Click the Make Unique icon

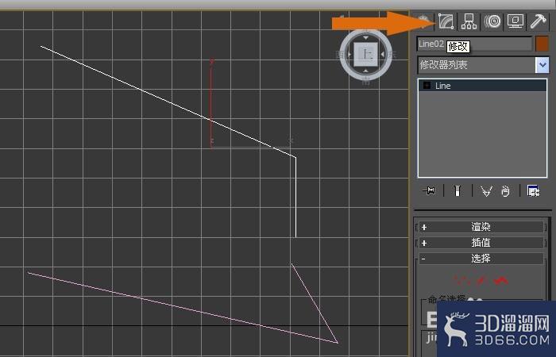(x=486, y=191)
